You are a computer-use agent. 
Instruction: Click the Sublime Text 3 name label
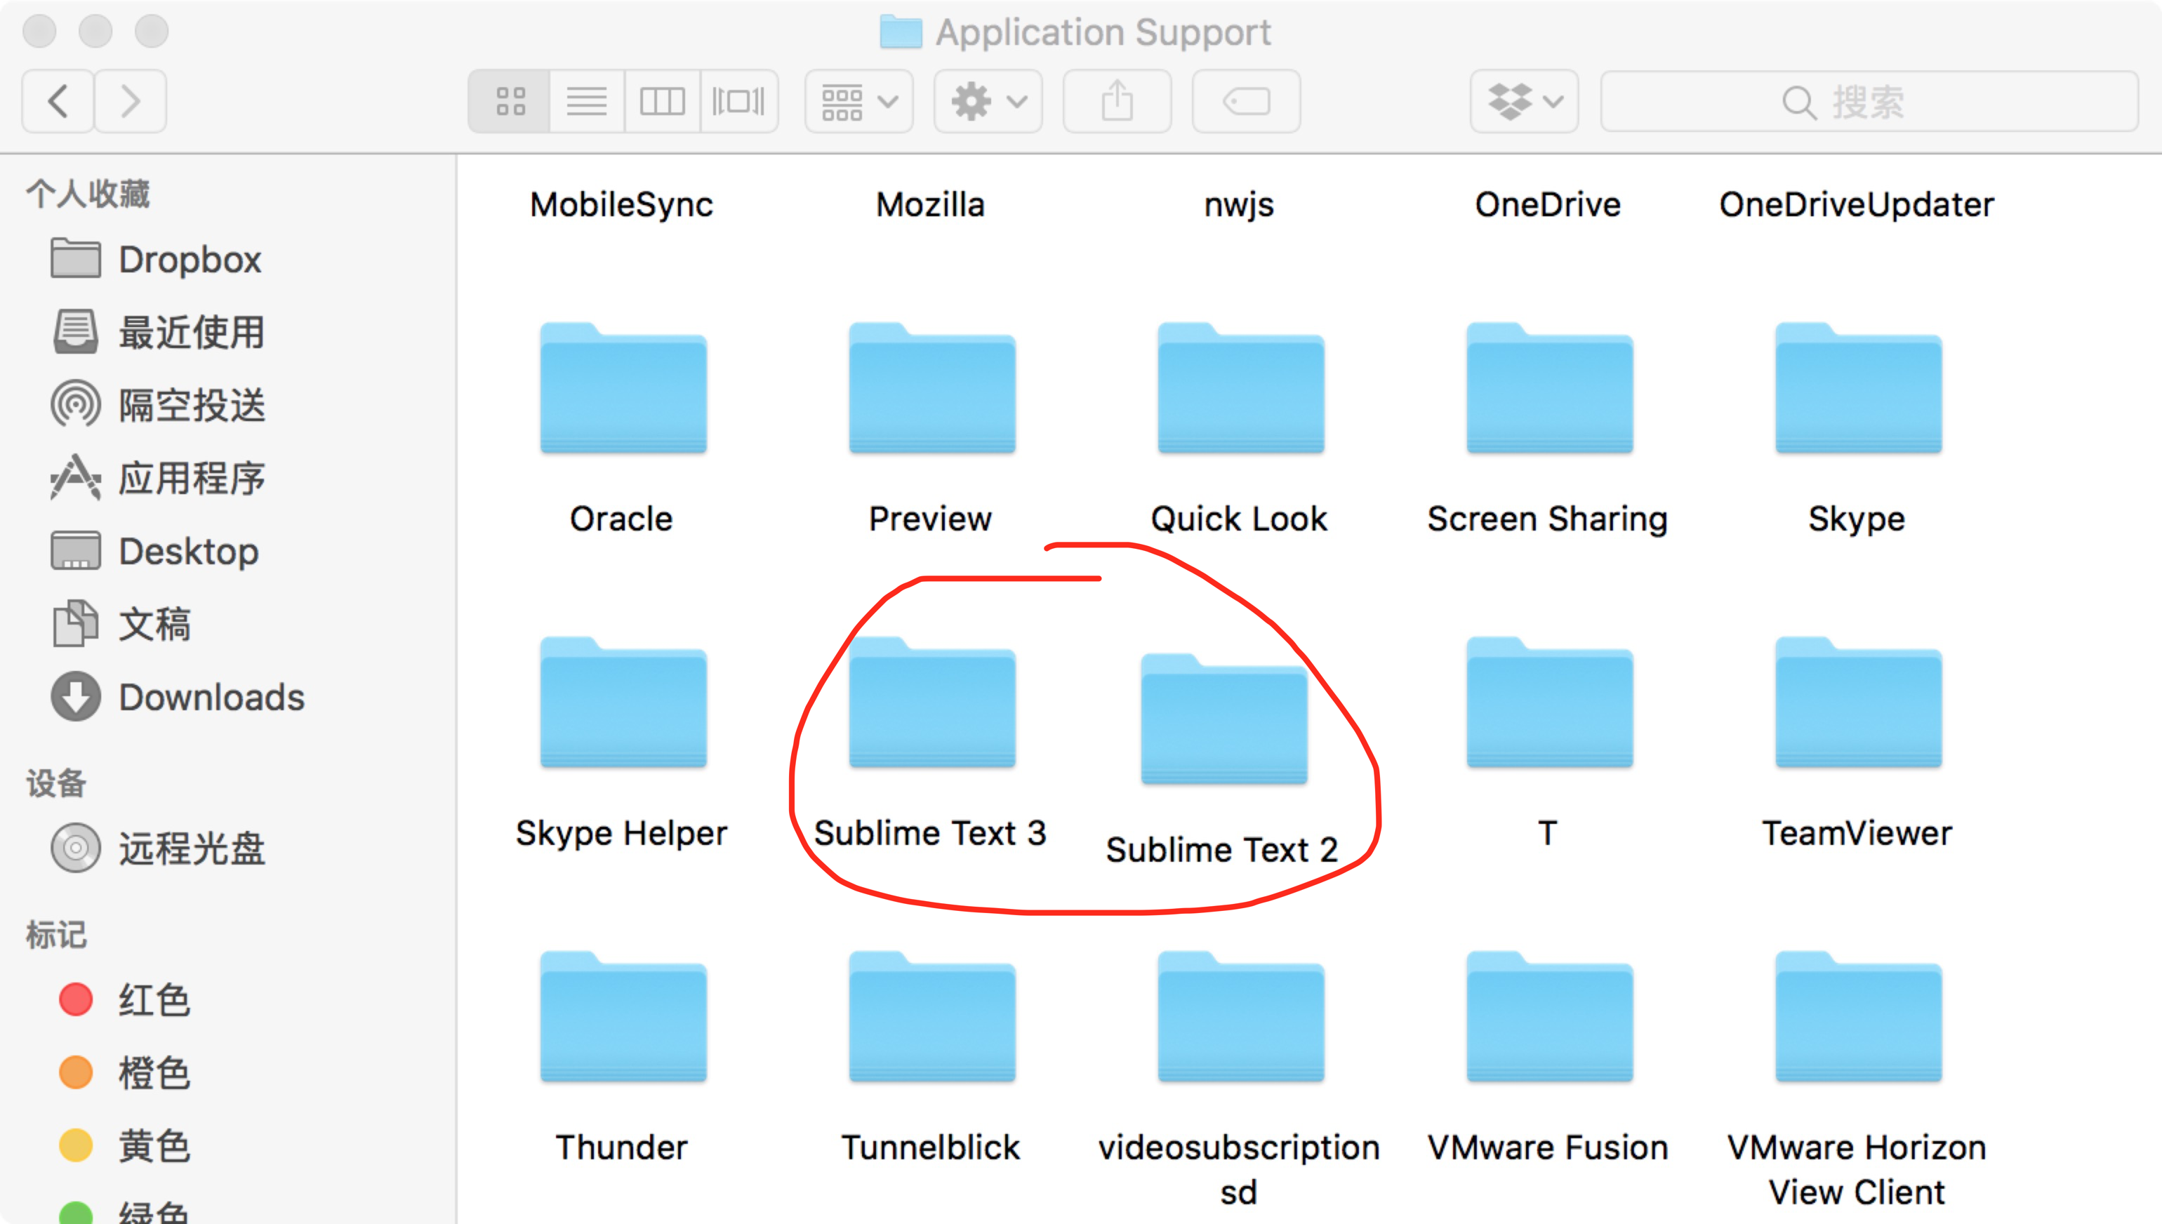click(x=931, y=833)
